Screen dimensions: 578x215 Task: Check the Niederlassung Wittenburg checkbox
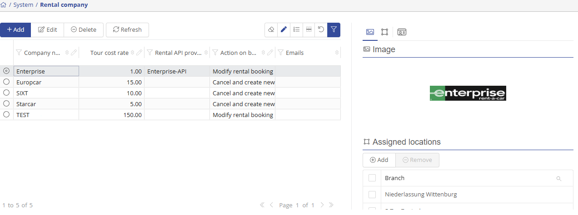click(x=372, y=195)
